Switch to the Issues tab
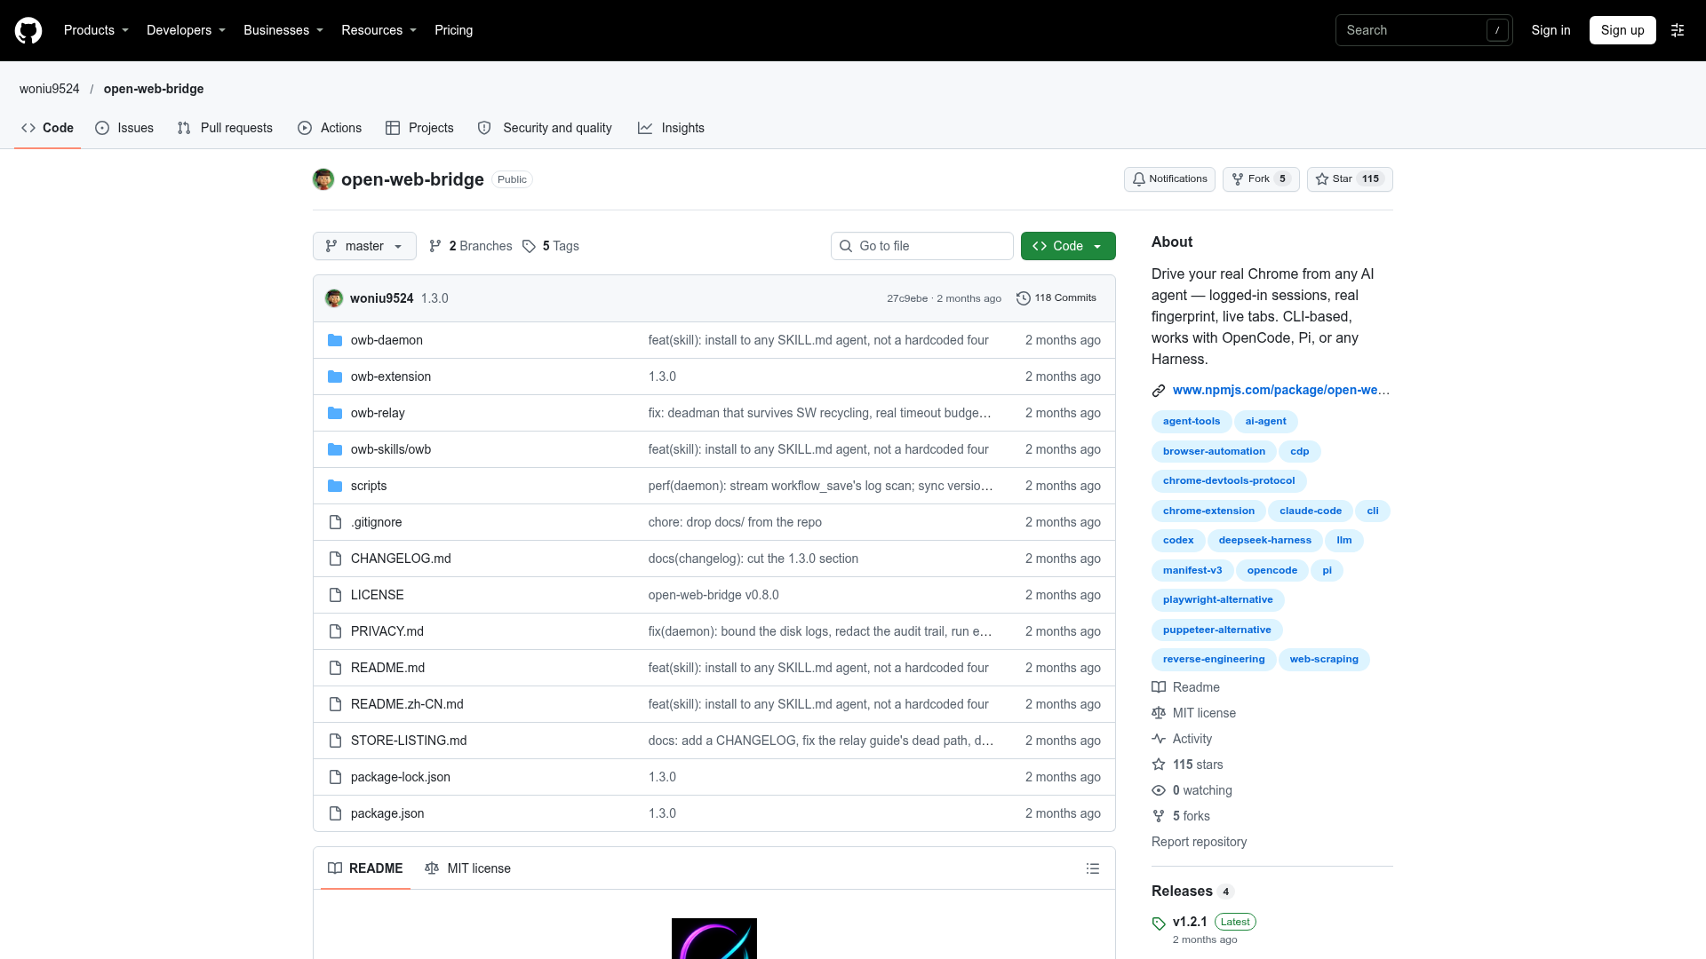The height and width of the screenshot is (959, 1706). [124, 128]
